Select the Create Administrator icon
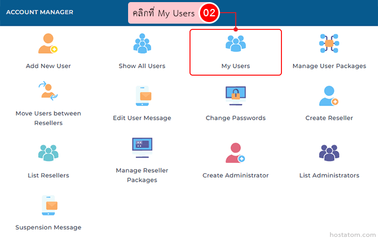 point(235,153)
